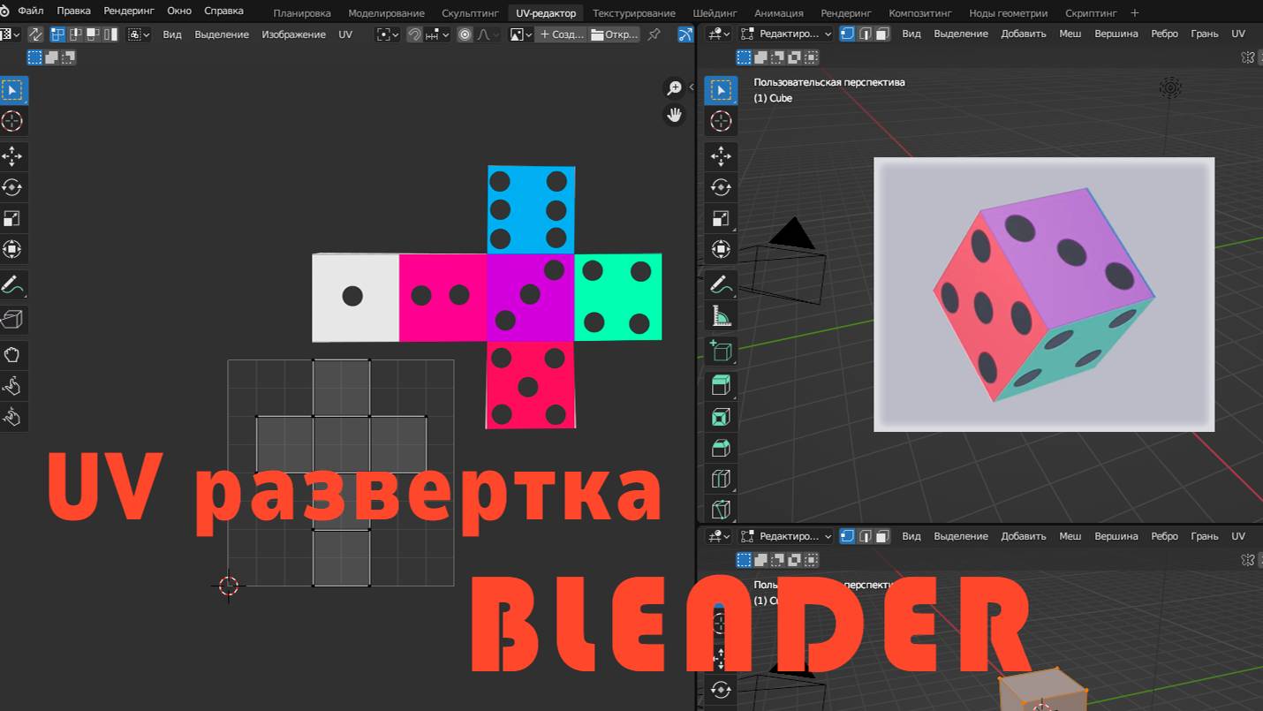Toggle UV sync selection in UV editor header
Image resolution: width=1263 pixels, height=711 pixels.
point(35,34)
